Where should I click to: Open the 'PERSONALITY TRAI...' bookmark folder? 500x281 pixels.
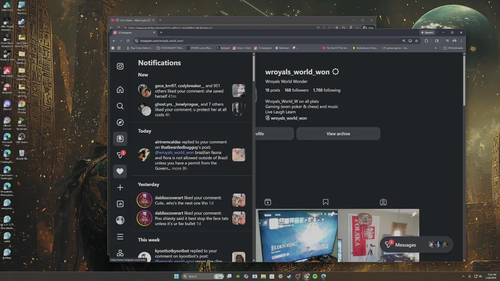tap(170, 48)
